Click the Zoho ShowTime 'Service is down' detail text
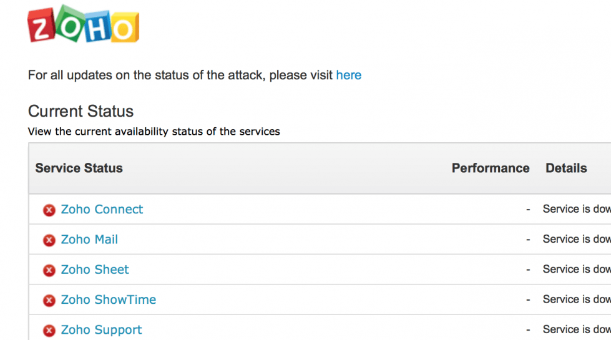Screen dimensions: 611x340 tap(576, 299)
